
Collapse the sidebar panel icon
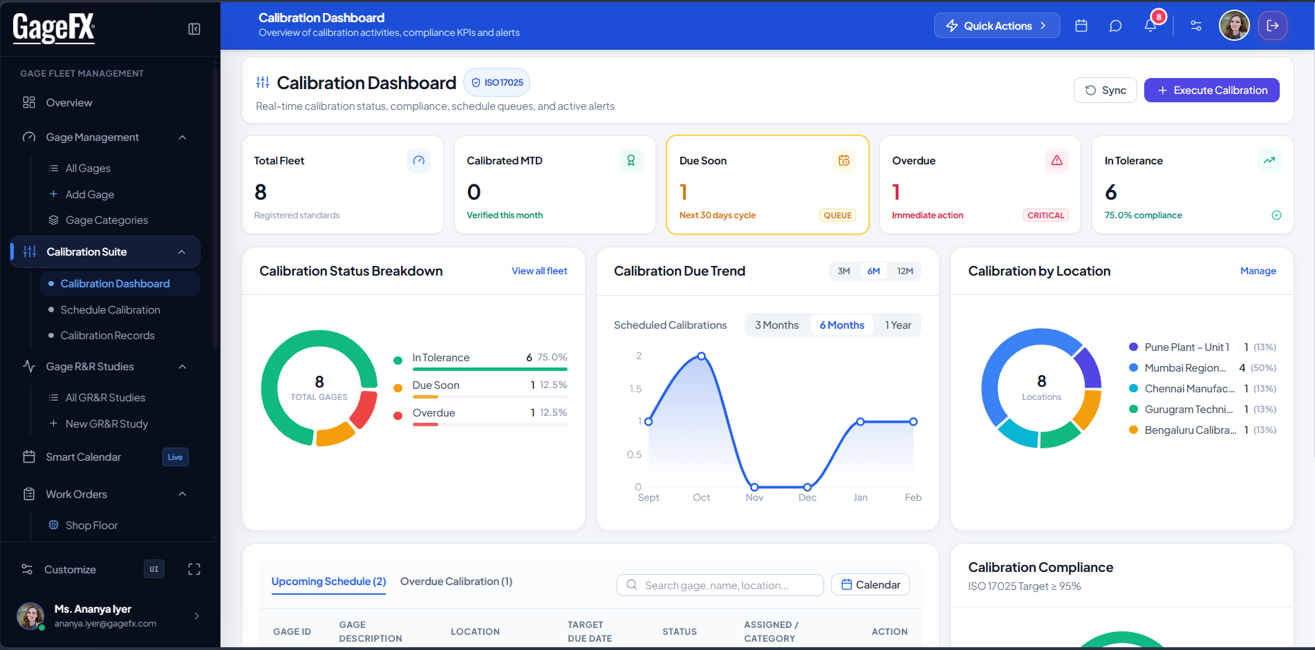[x=194, y=29]
